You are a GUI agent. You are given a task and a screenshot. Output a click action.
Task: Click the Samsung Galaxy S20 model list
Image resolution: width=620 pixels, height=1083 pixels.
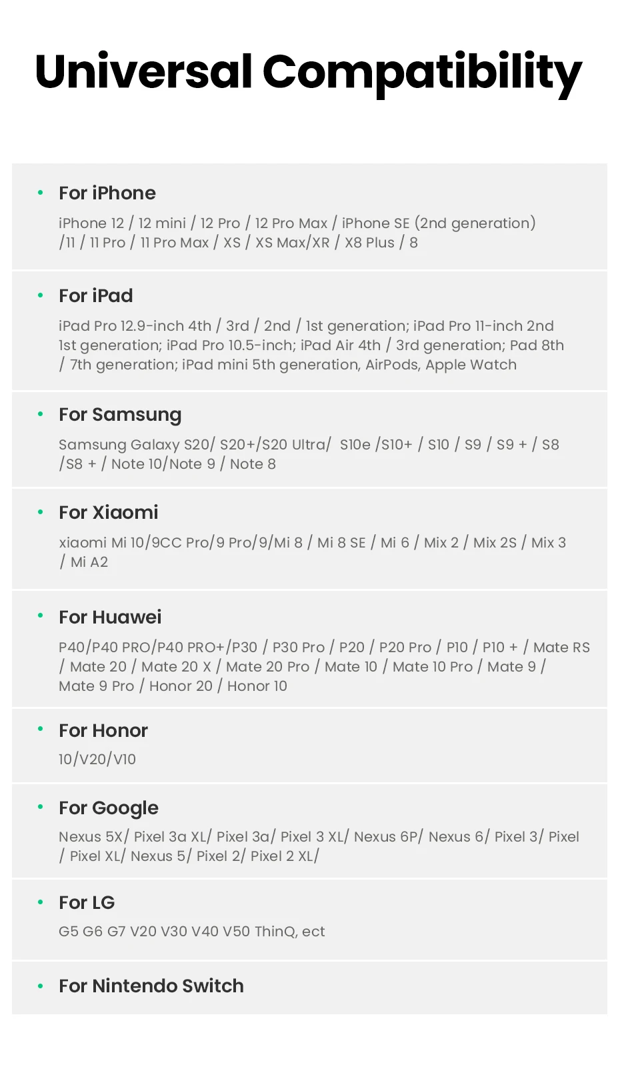[309, 454]
